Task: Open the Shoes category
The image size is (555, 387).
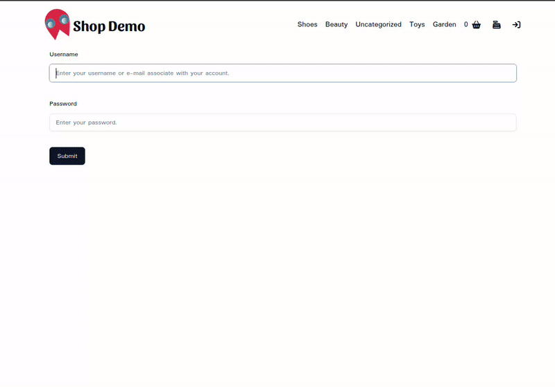Action: [x=307, y=25]
